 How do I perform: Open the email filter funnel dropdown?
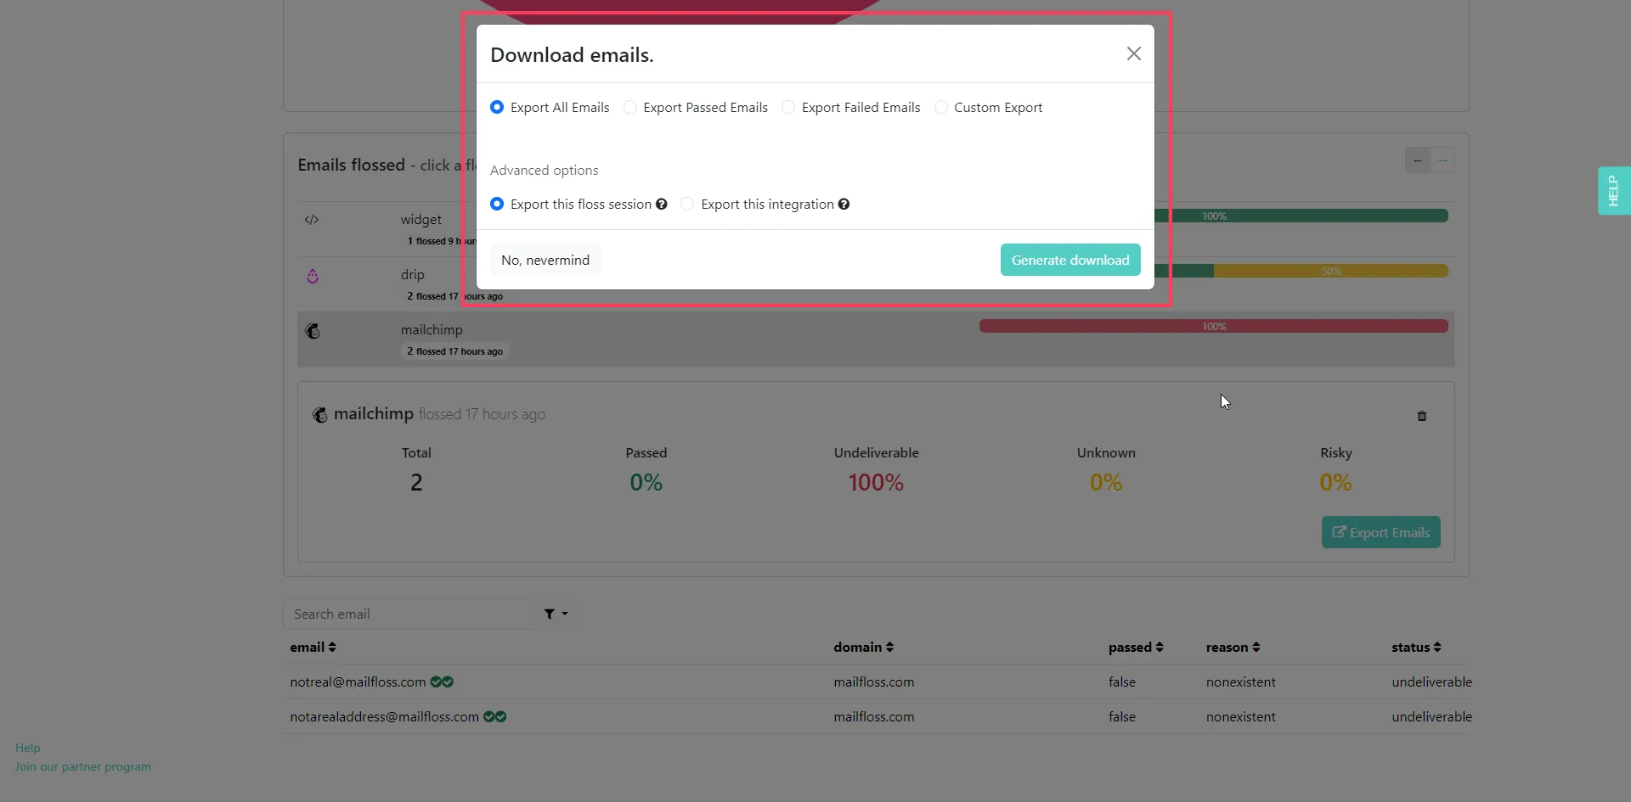[556, 614]
